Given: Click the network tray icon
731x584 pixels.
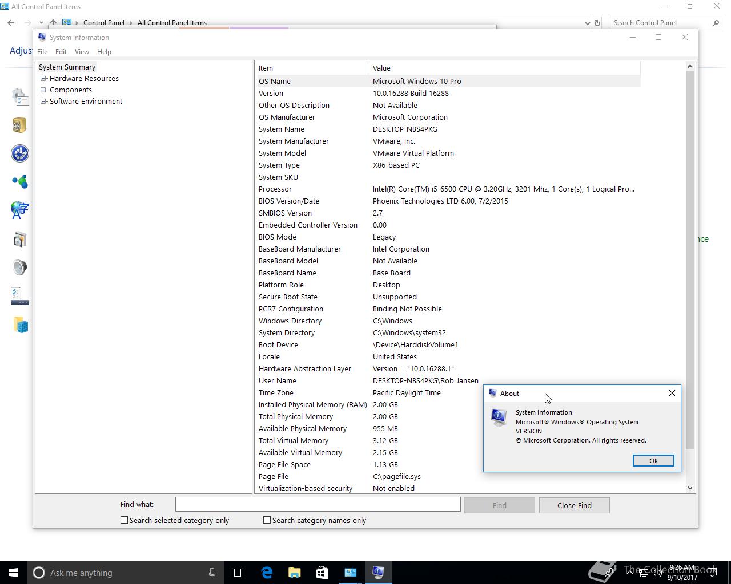Looking at the screenshot, I should (x=644, y=573).
